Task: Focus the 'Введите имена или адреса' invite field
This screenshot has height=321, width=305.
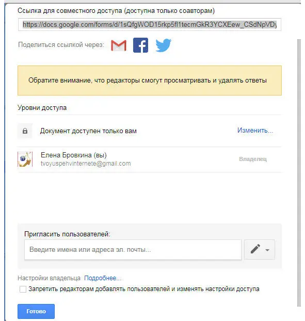Action: pos(133,250)
